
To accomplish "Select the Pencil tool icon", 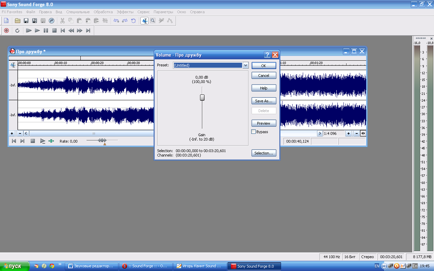I will (161, 21).
